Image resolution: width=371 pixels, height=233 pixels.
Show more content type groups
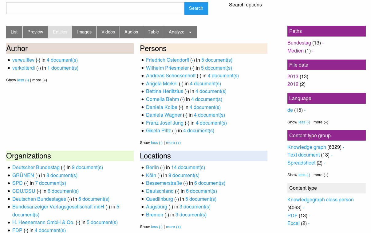point(321,175)
